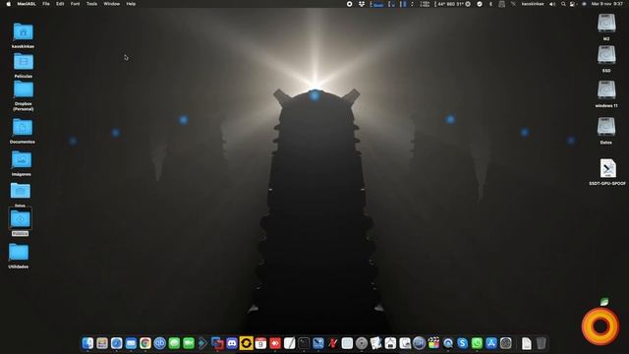The height and width of the screenshot is (354, 629).
Task: Open the Window menu
Action: tap(111, 4)
